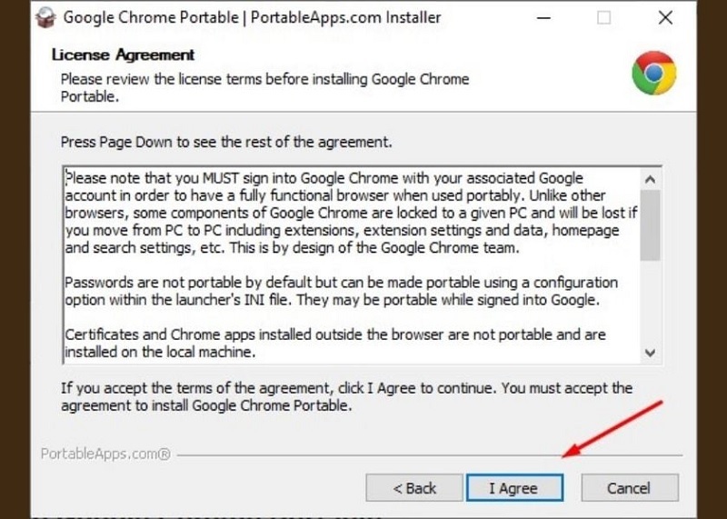Click the license scrollbar up arrow
Viewport: 727px width, 519px height.
pos(650,178)
